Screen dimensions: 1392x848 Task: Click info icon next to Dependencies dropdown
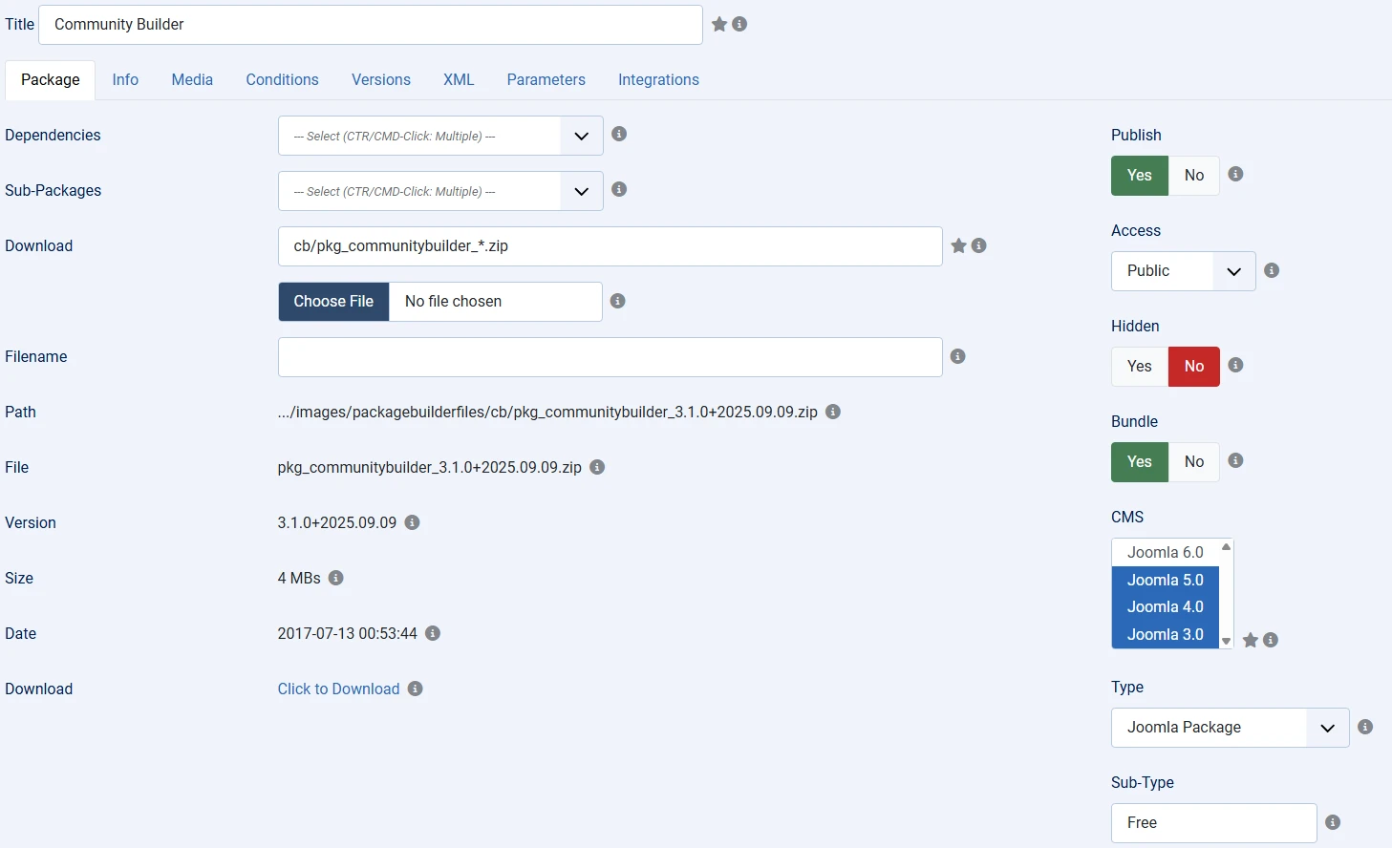[619, 135]
